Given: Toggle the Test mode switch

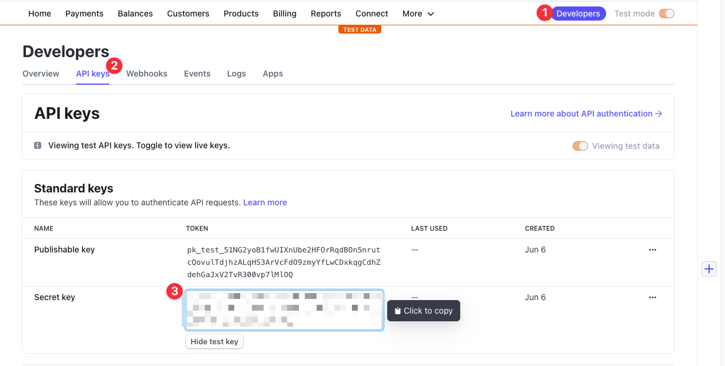Looking at the screenshot, I should click(667, 14).
